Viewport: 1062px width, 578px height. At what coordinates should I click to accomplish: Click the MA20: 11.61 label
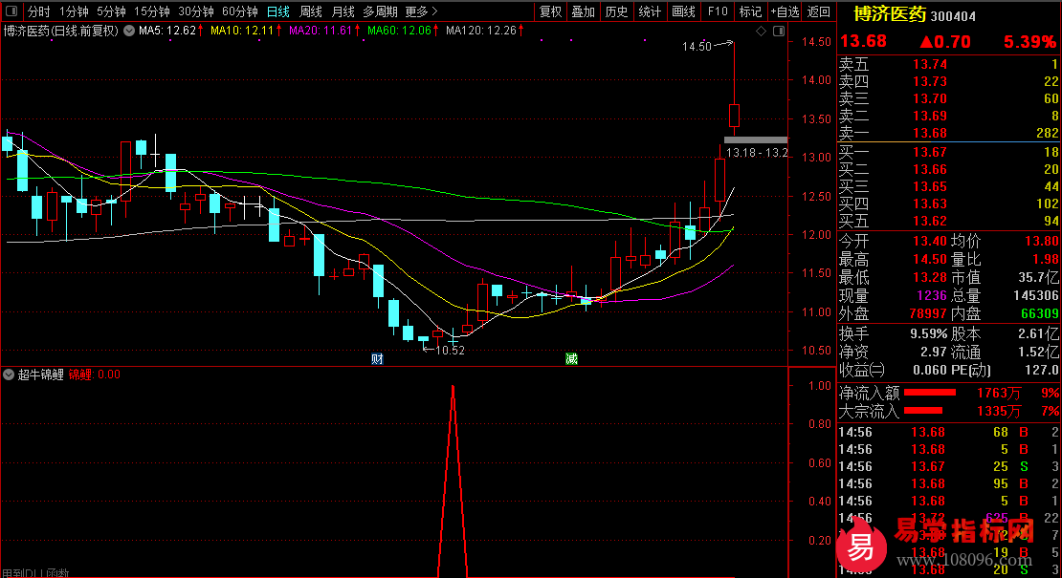[x=321, y=31]
